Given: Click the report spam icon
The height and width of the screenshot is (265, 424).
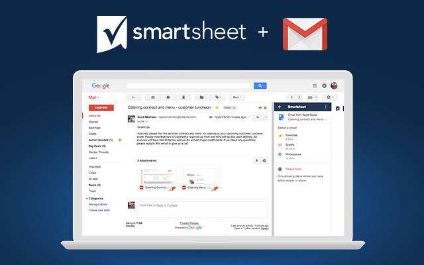Looking at the screenshot, I should pos(168,97).
